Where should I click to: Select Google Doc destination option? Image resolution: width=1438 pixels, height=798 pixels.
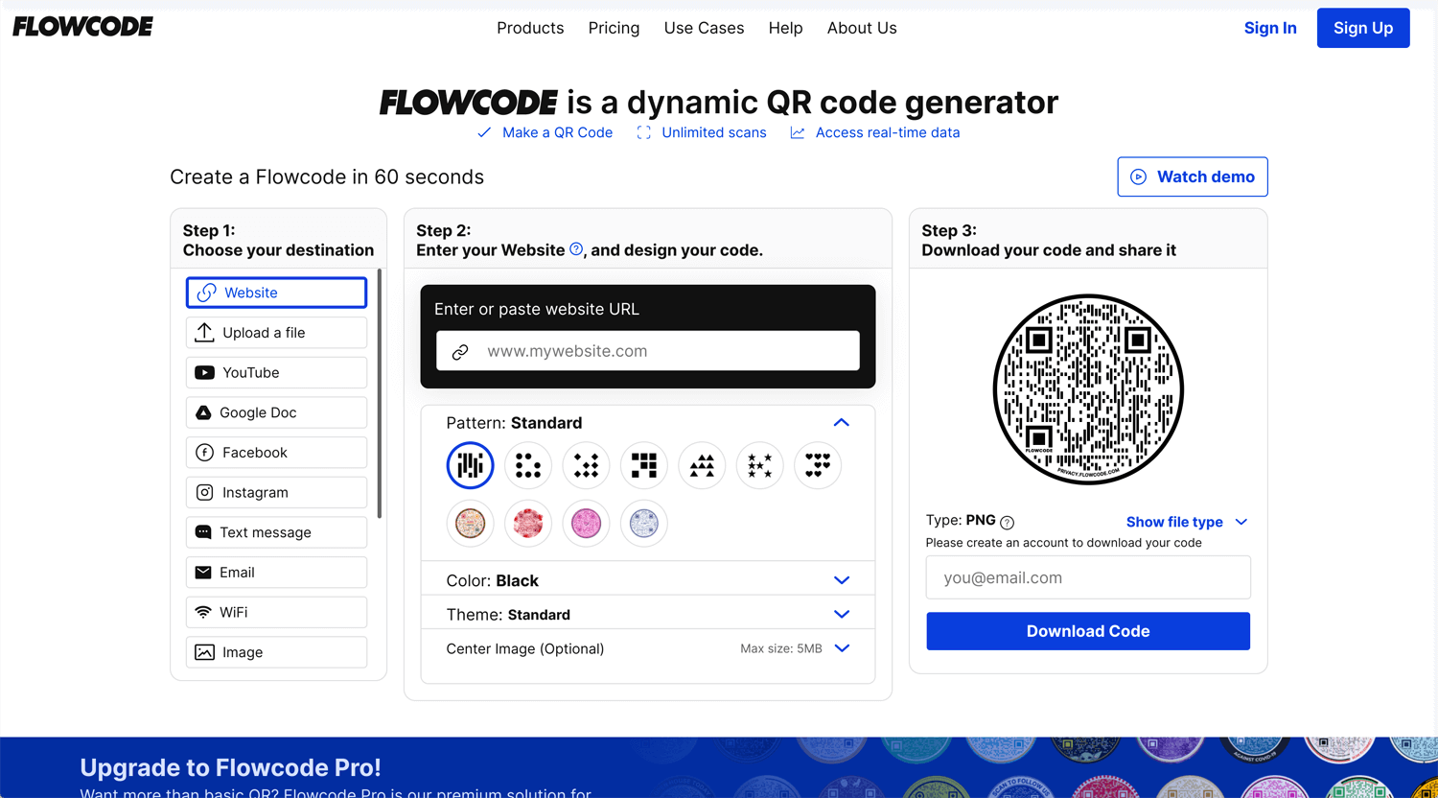pyautogui.click(x=276, y=412)
